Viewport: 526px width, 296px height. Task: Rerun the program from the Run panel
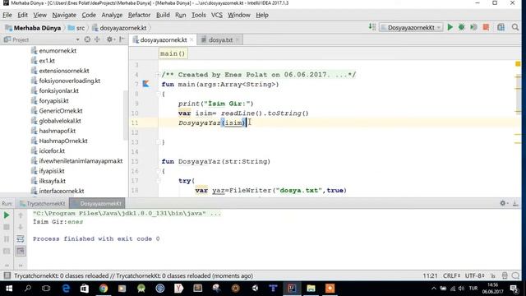tap(7, 215)
